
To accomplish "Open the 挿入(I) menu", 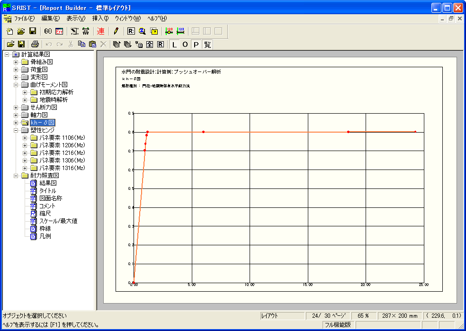I will [x=100, y=18].
